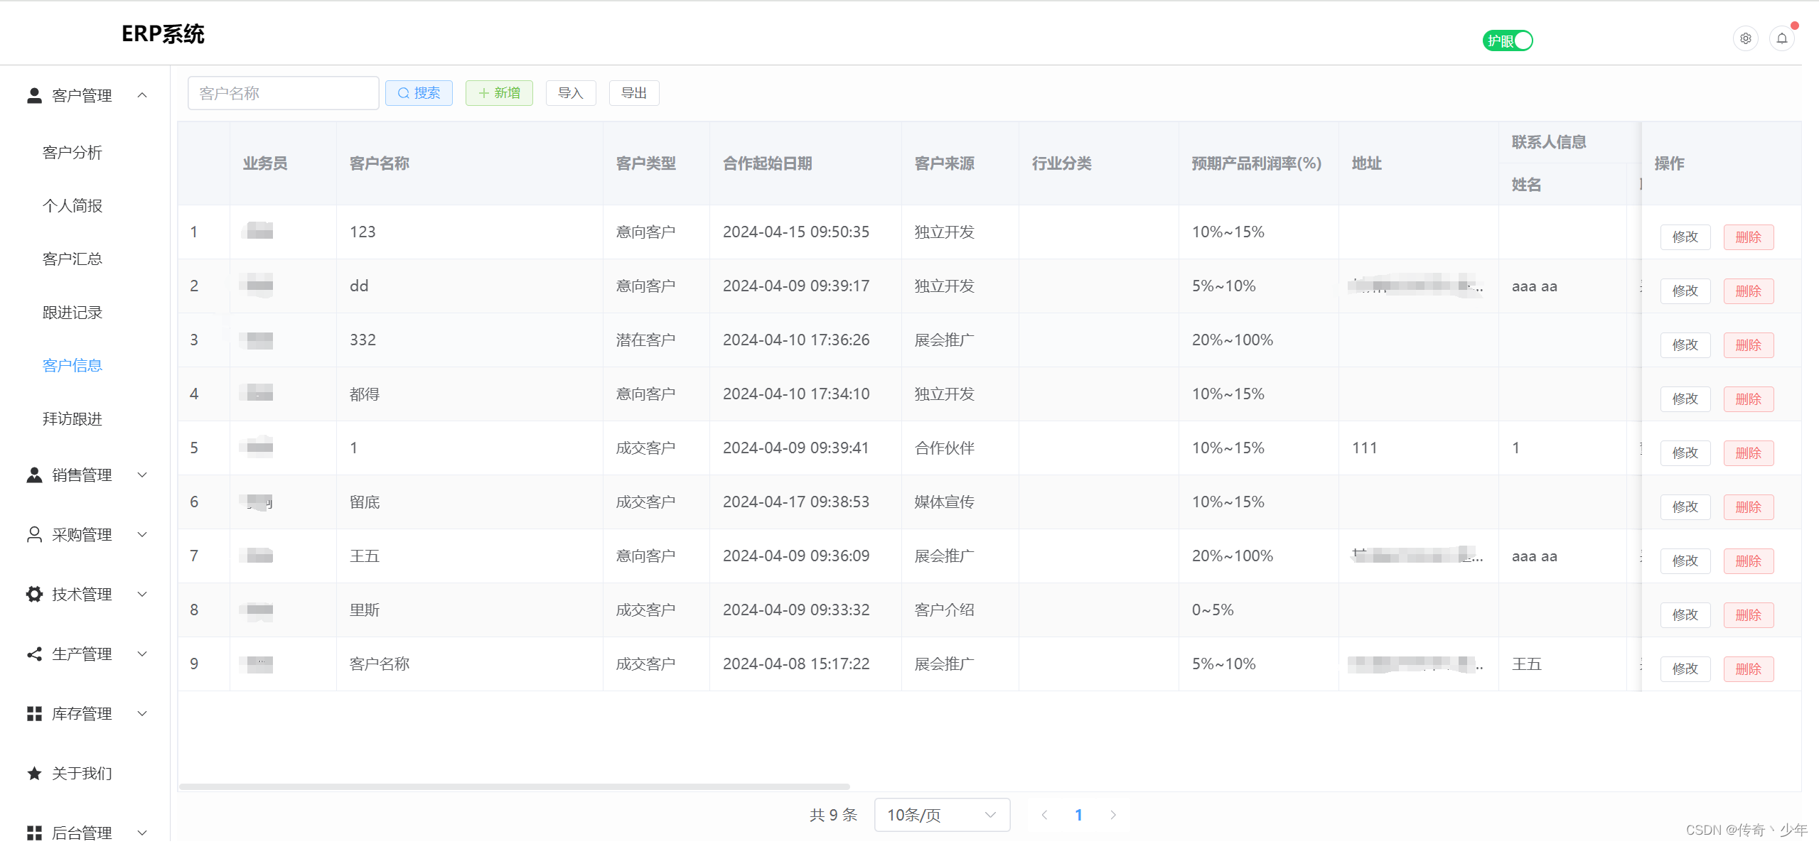Edit the 王五 customer row in row 7
This screenshot has height=844, width=1819.
tap(1685, 561)
